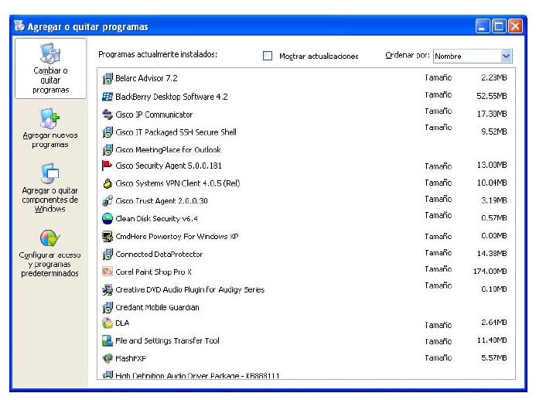
Task: Click the Cisco MeetingPlace for Outlook icon
Action: [x=108, y=150]
